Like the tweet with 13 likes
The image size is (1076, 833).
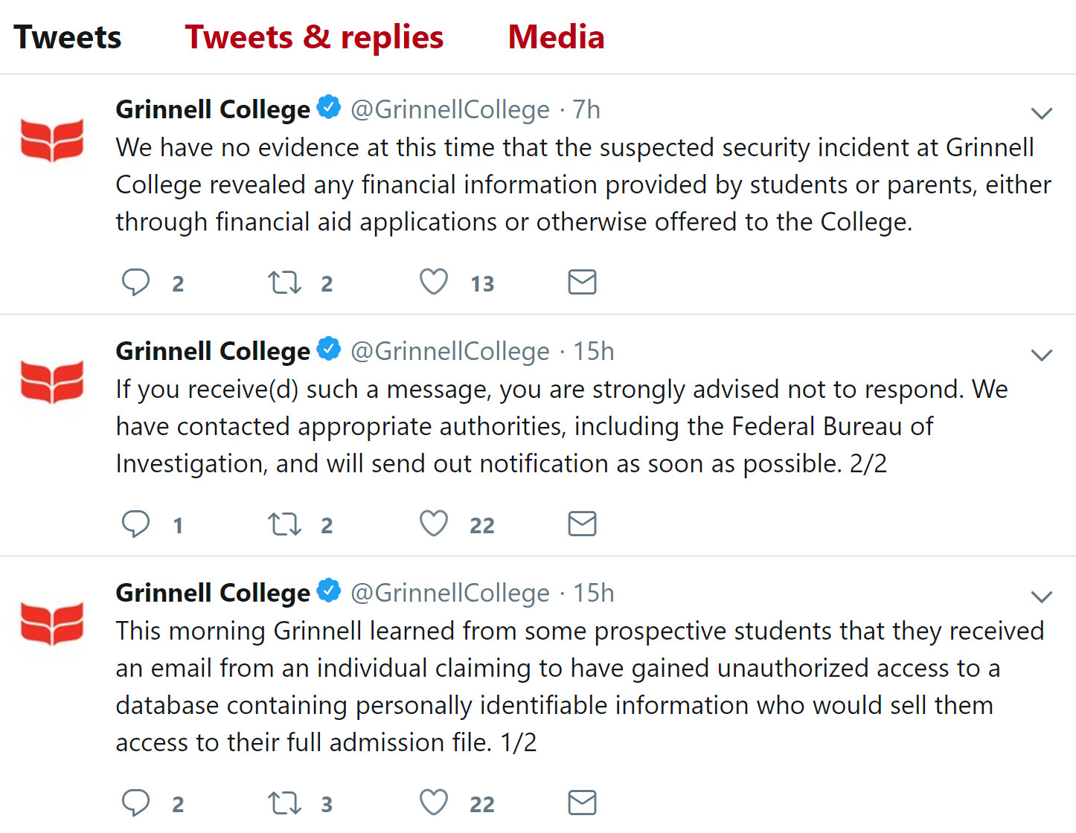click(434, 282)
